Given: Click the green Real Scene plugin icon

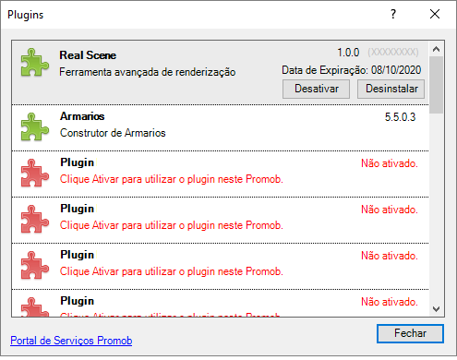Looking at the screenshot, I should coord(35,62).
